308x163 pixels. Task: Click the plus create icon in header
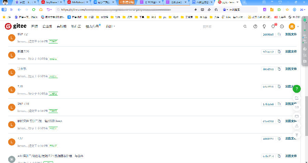click(x=282, y=26)
